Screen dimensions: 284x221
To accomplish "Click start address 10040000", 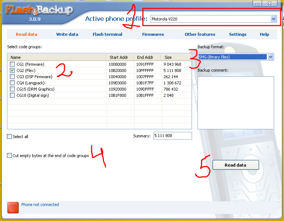I will [117, 77].
